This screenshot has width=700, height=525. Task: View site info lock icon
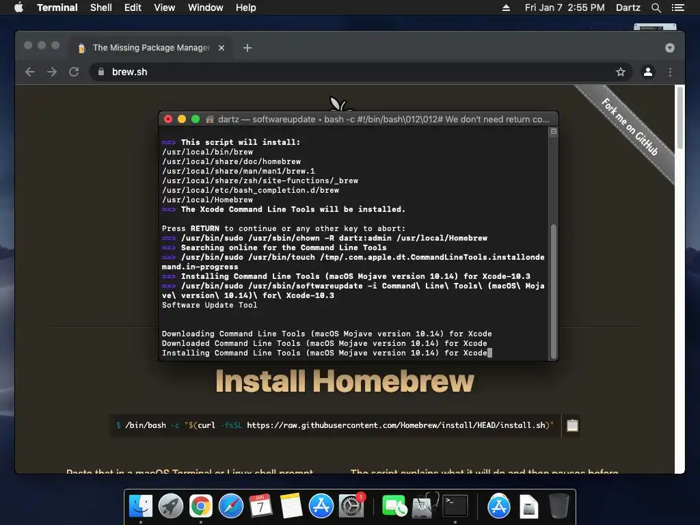101,72
